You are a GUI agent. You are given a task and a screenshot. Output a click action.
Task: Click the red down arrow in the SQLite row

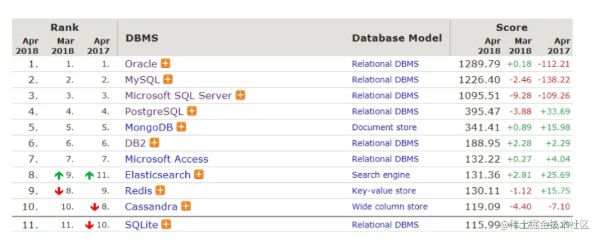(89, 225)
